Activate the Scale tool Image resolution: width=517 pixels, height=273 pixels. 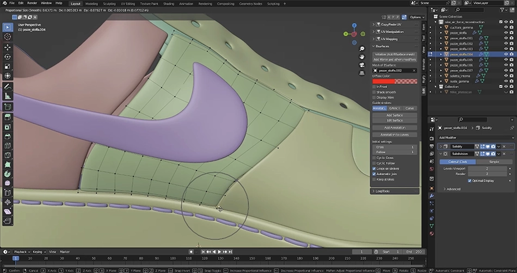(x=8, y=66)
